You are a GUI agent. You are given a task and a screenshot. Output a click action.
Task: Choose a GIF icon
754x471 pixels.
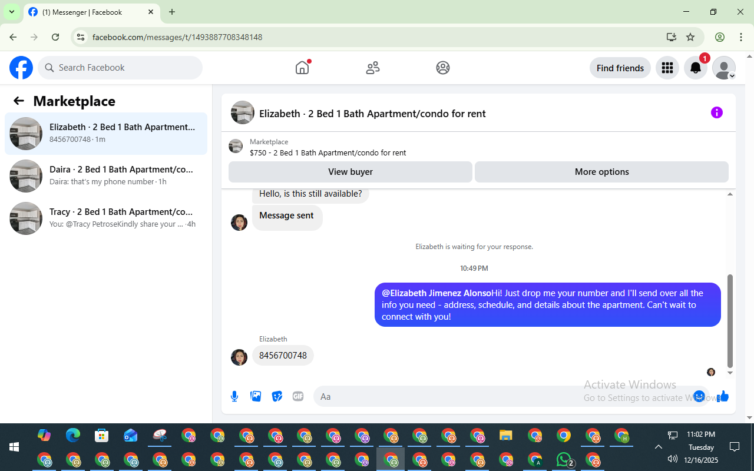(298, 396)
